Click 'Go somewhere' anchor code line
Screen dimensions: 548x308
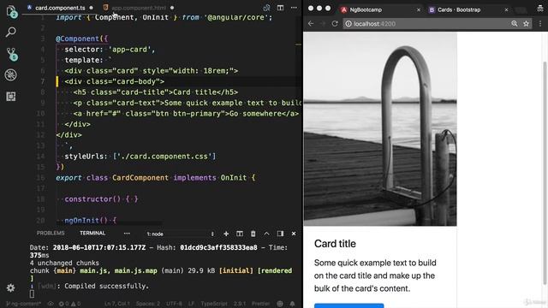pyautogui.click(x=186, y=114)
